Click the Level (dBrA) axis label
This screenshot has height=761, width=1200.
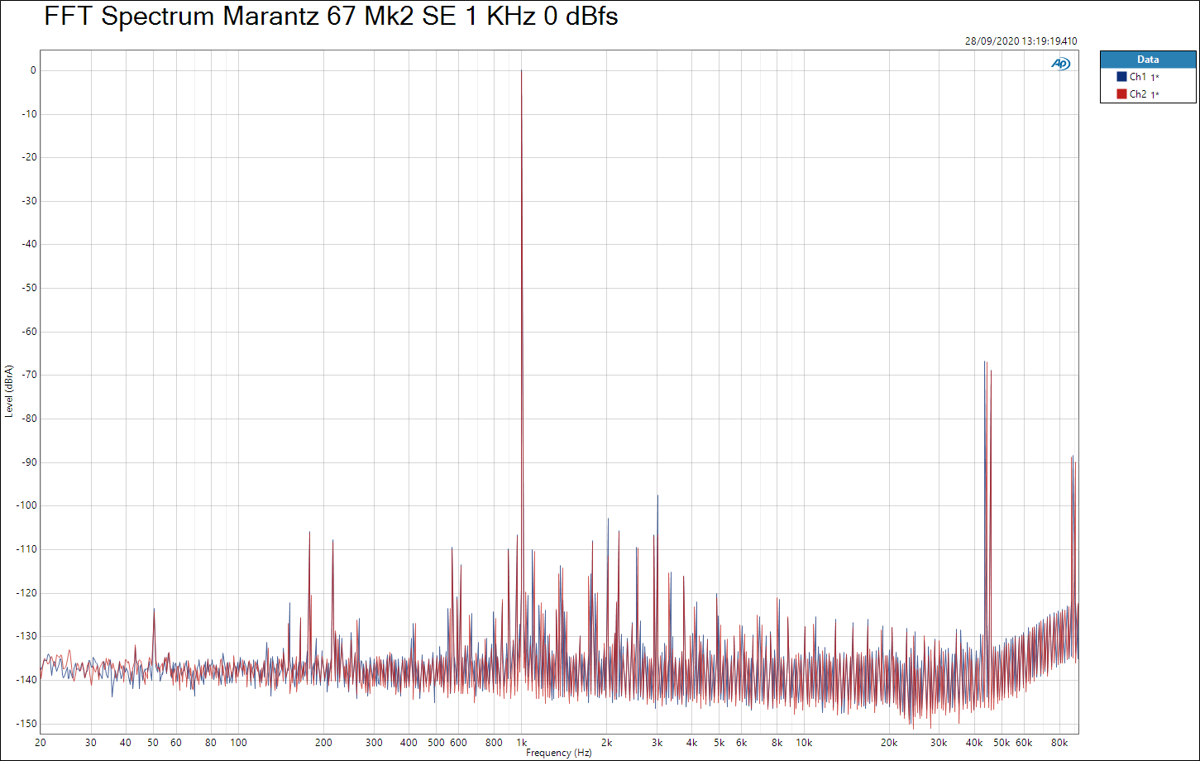pos(8,390)
